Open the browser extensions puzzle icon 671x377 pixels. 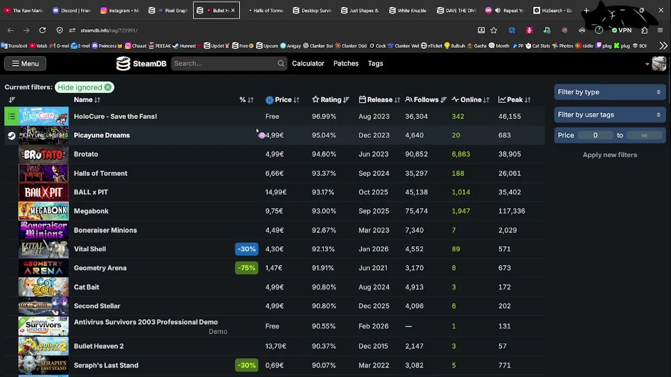(644, 30)
